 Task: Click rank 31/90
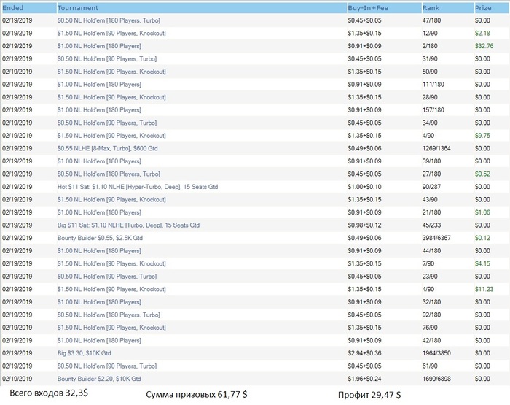pyautogui.click(x=430, y=59)
